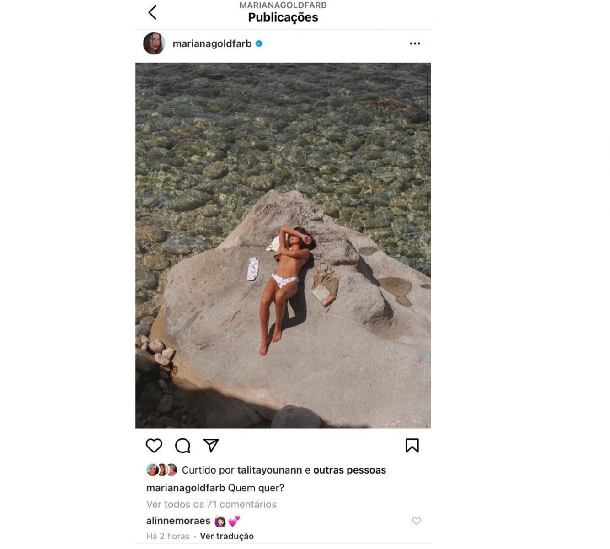Save the post with the bookmark icon
610x549 pixels.
[x=412, y=446]
